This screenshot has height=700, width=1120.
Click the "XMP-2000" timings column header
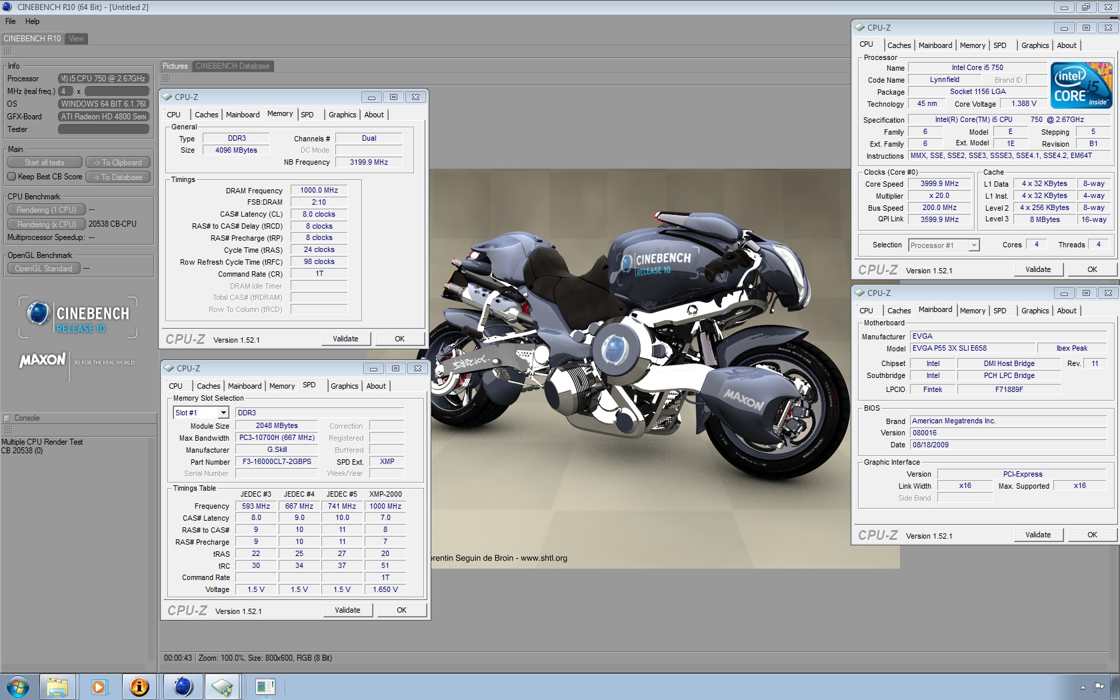(x=385, y=494)
